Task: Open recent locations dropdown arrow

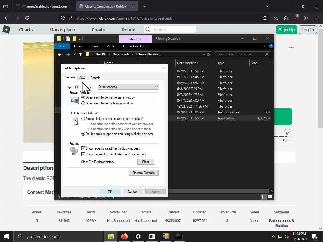Action: click(75, 54)
